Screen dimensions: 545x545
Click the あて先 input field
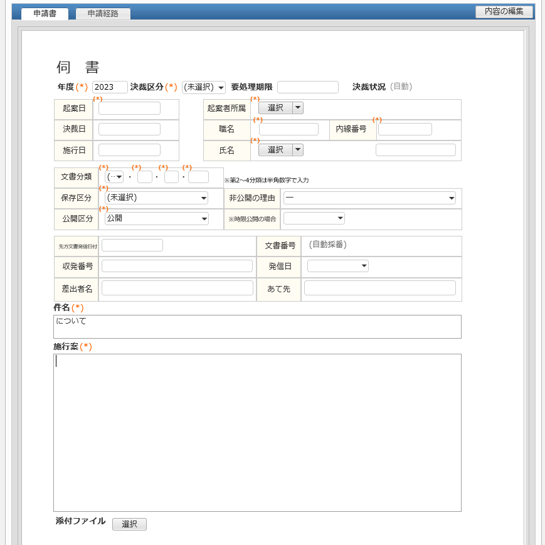click(379, 287)
